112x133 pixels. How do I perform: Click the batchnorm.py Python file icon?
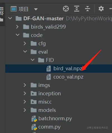(34, 119)
